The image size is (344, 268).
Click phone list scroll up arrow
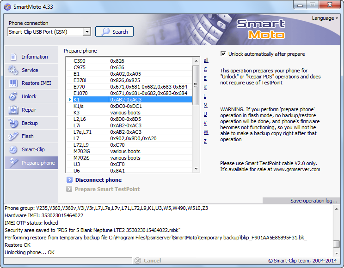tap(196, 61)
